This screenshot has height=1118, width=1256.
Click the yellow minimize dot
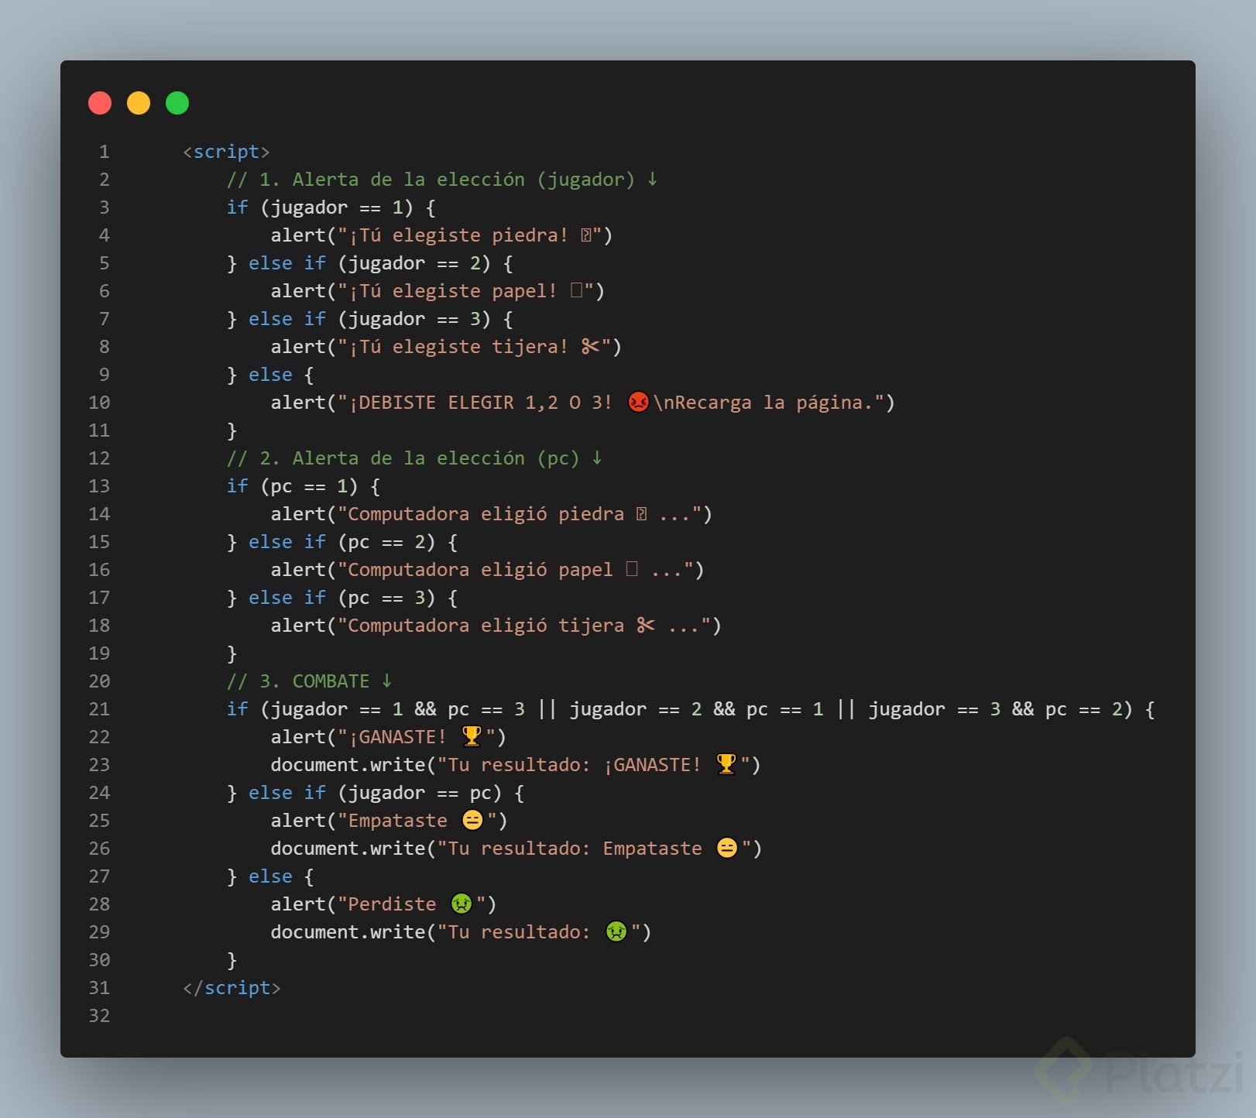coord(139,103)
